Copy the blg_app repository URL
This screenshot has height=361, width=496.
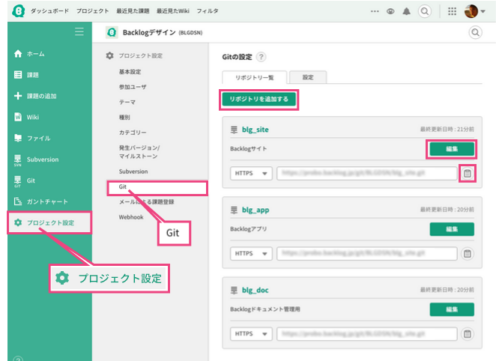click(468, 253)
